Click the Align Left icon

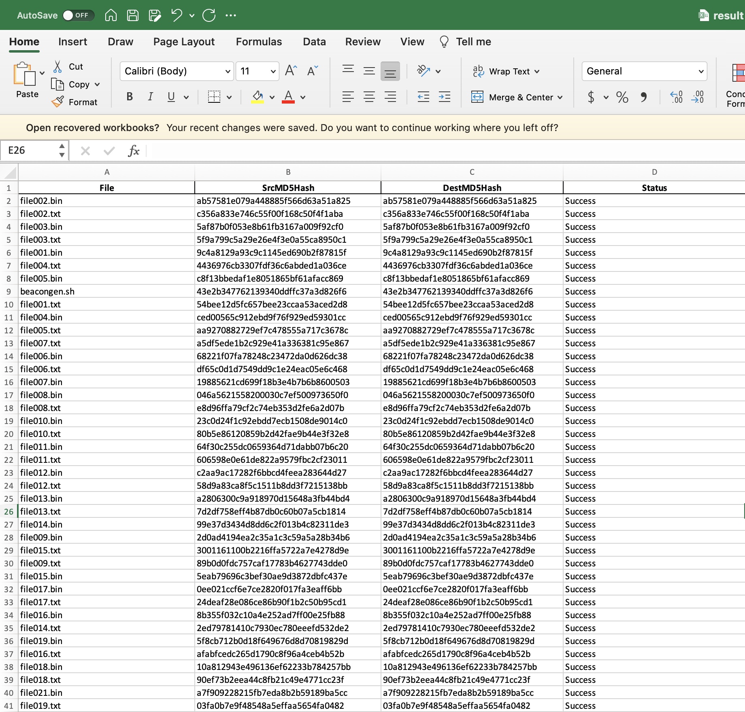coord(348,97)
